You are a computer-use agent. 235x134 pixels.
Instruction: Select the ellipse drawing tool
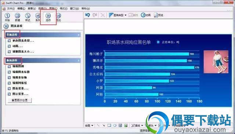115,125
